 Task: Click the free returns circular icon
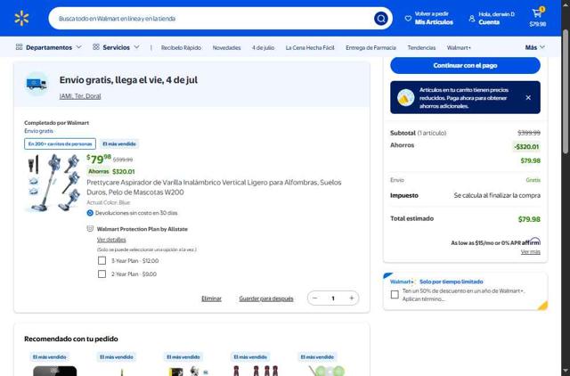(x=90, y=213)
